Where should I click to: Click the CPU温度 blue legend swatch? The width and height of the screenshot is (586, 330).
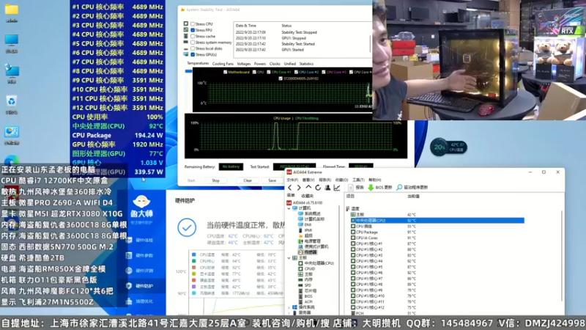[x=194, y=254]
